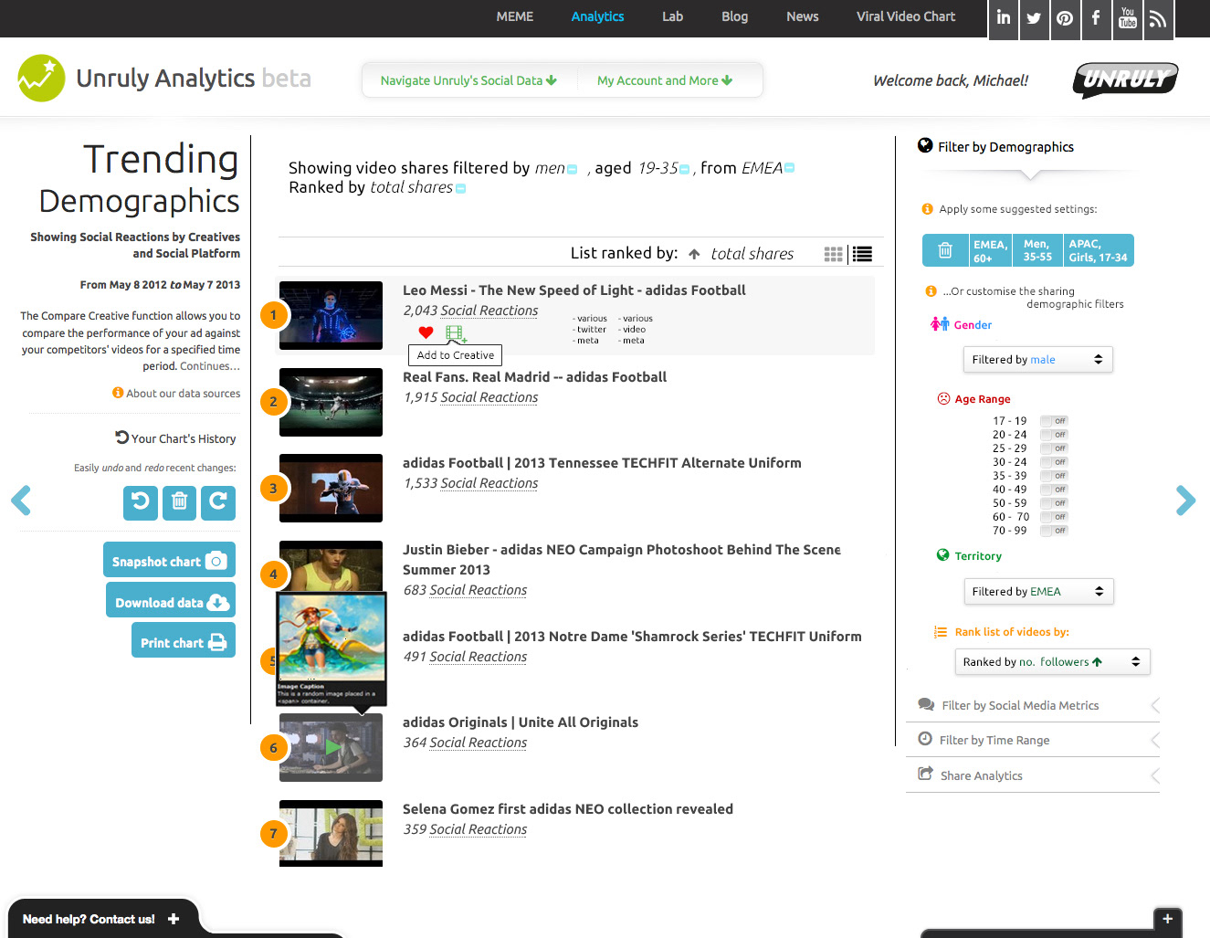This screenshot has width=1210, height=938.
Task: Open the Viral Video Chart menu item
Action: 906,16
